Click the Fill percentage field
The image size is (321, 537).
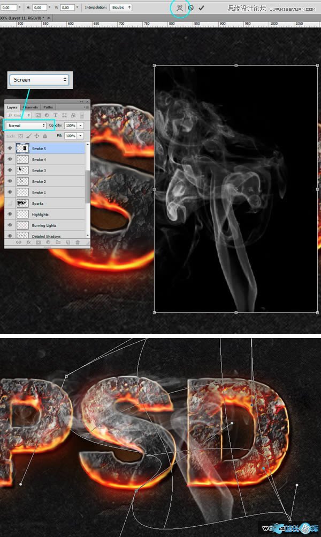tap(70, 136)
